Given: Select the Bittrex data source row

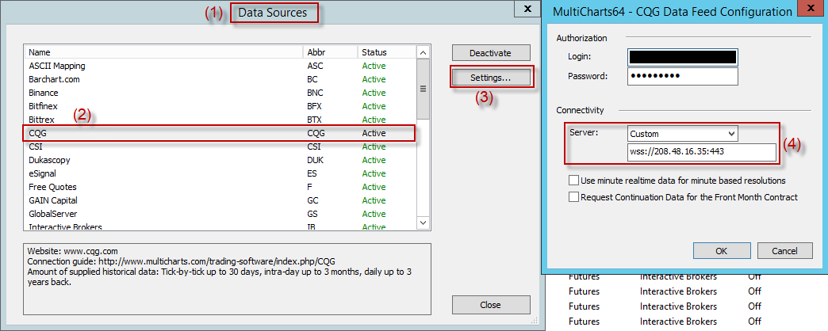Looking at the screenshot, I should pyautogui.click(x=220, y=120).
